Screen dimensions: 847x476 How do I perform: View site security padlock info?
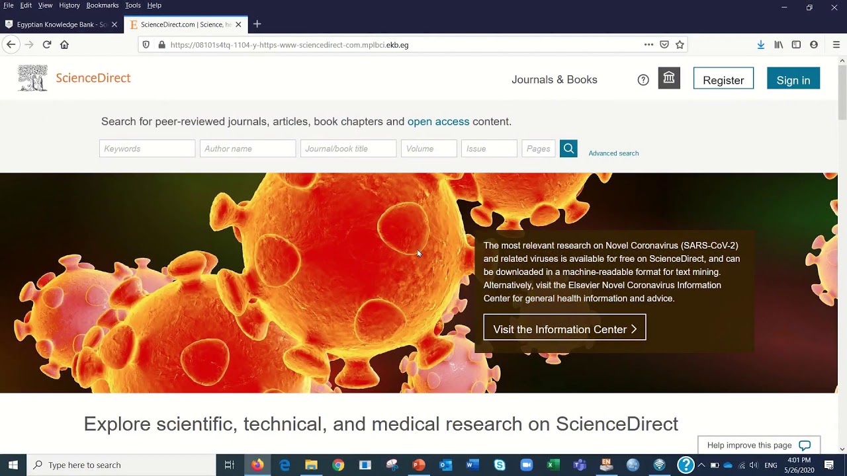(x=161, y=45)
